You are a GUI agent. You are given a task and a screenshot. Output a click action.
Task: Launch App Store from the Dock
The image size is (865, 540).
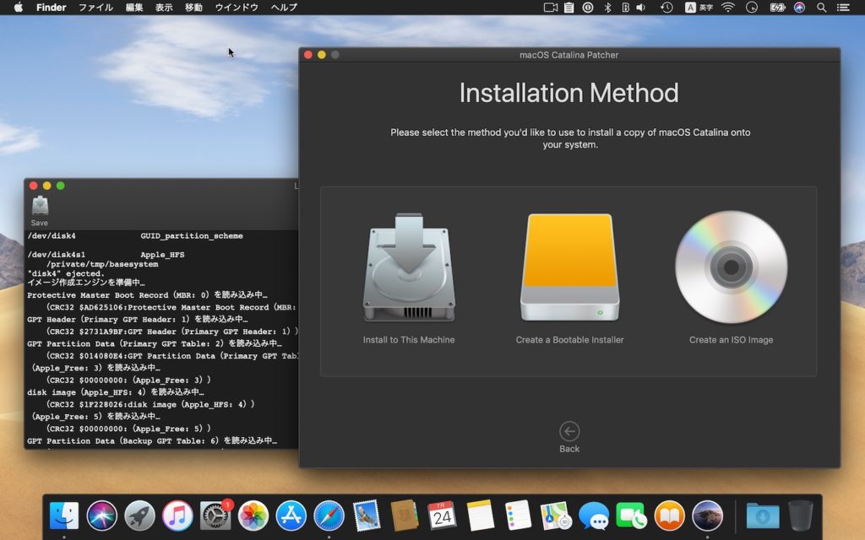coord(291,515)
